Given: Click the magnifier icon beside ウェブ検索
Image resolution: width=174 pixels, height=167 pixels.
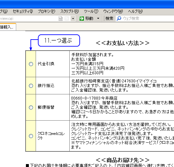Looking at the screenshot, I should coord(119,18).
